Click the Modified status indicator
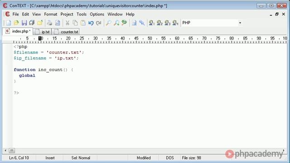Image resolution: width=290 pixels, height=163 pixels. tap(144, 158)
